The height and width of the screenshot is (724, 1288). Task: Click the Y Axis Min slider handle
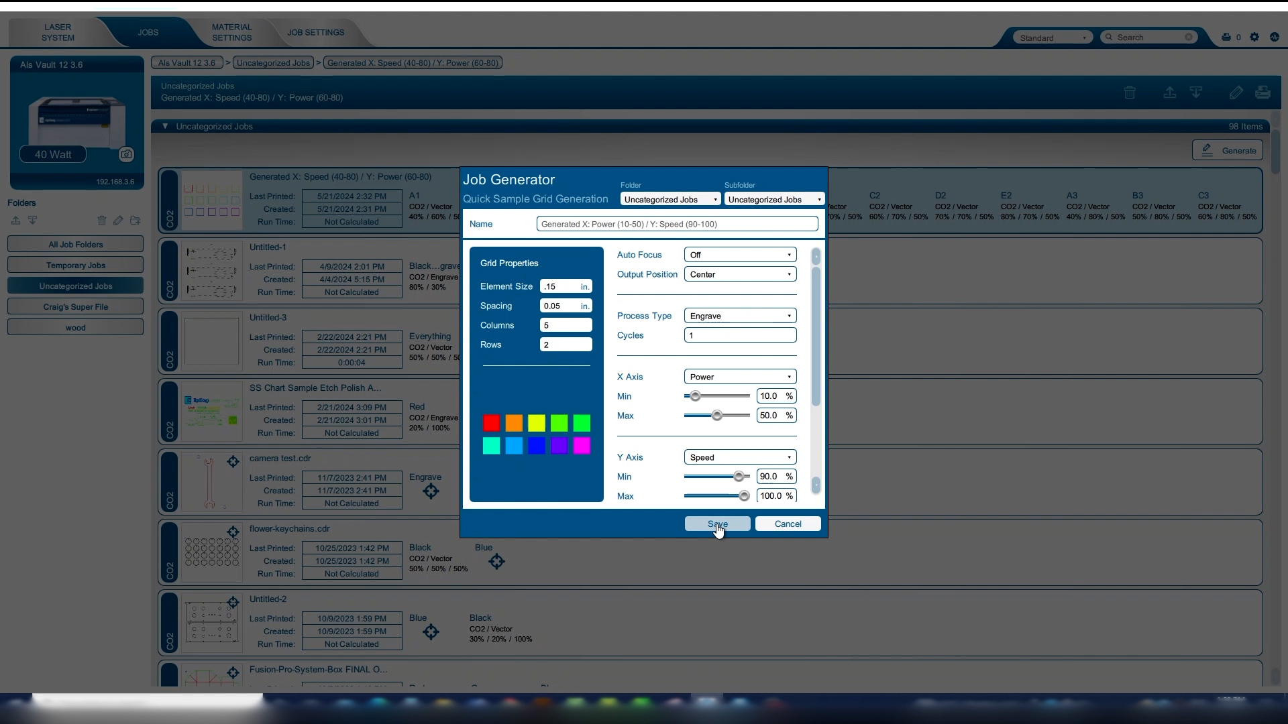(x=739, y=477)
